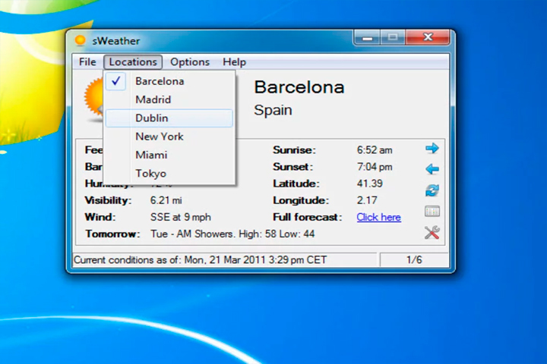This screenshot has width=547, height=364.
Task: Click the sunrise time 6:52 am
Action: click(375, 150)
